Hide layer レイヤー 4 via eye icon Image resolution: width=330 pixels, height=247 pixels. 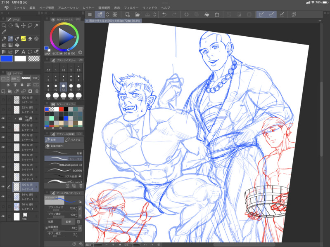point(3,167)
